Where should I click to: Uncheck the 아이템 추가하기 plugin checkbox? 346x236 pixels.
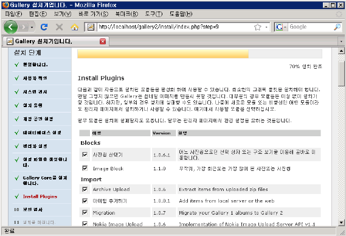click(x=85, y=201)
